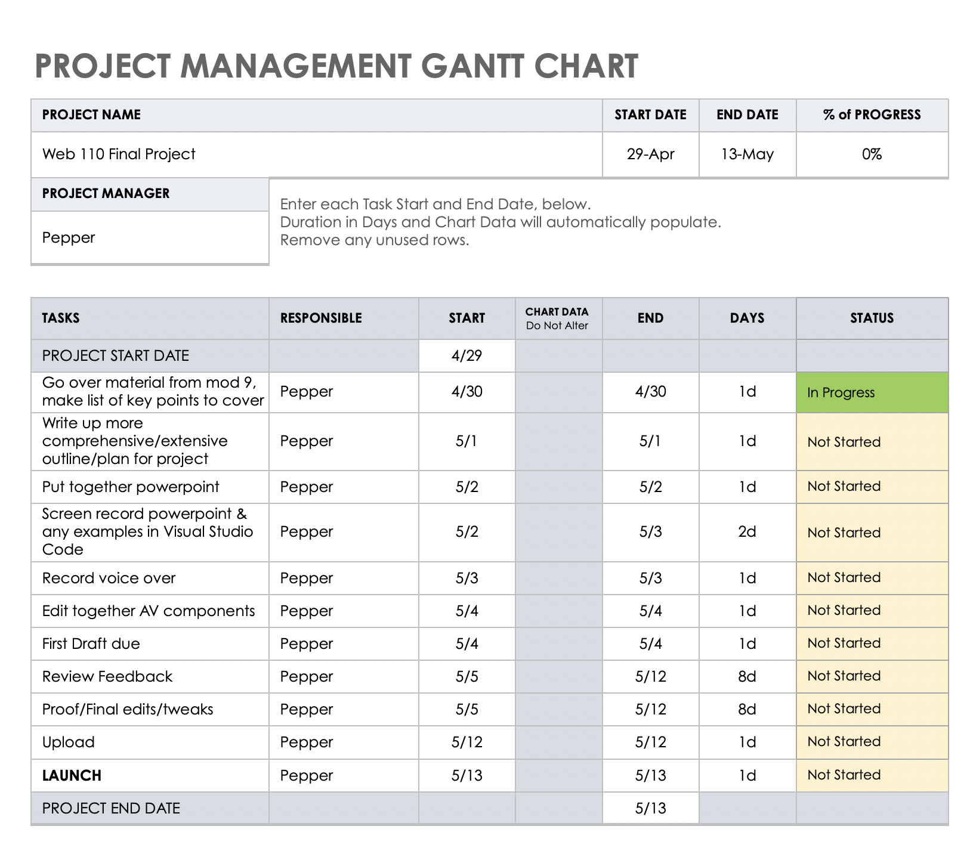Click the RESPONSIBLE column header
Screen dimensions: 970x860
[x=344, y=318]
